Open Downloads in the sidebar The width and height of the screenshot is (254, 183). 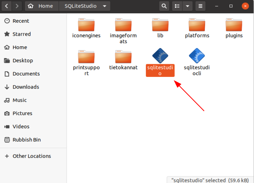26,87
